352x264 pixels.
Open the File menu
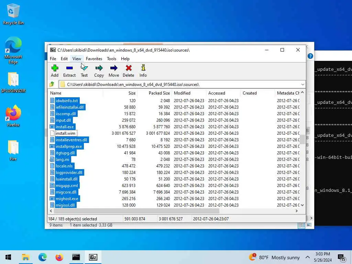tap(53, 58)
